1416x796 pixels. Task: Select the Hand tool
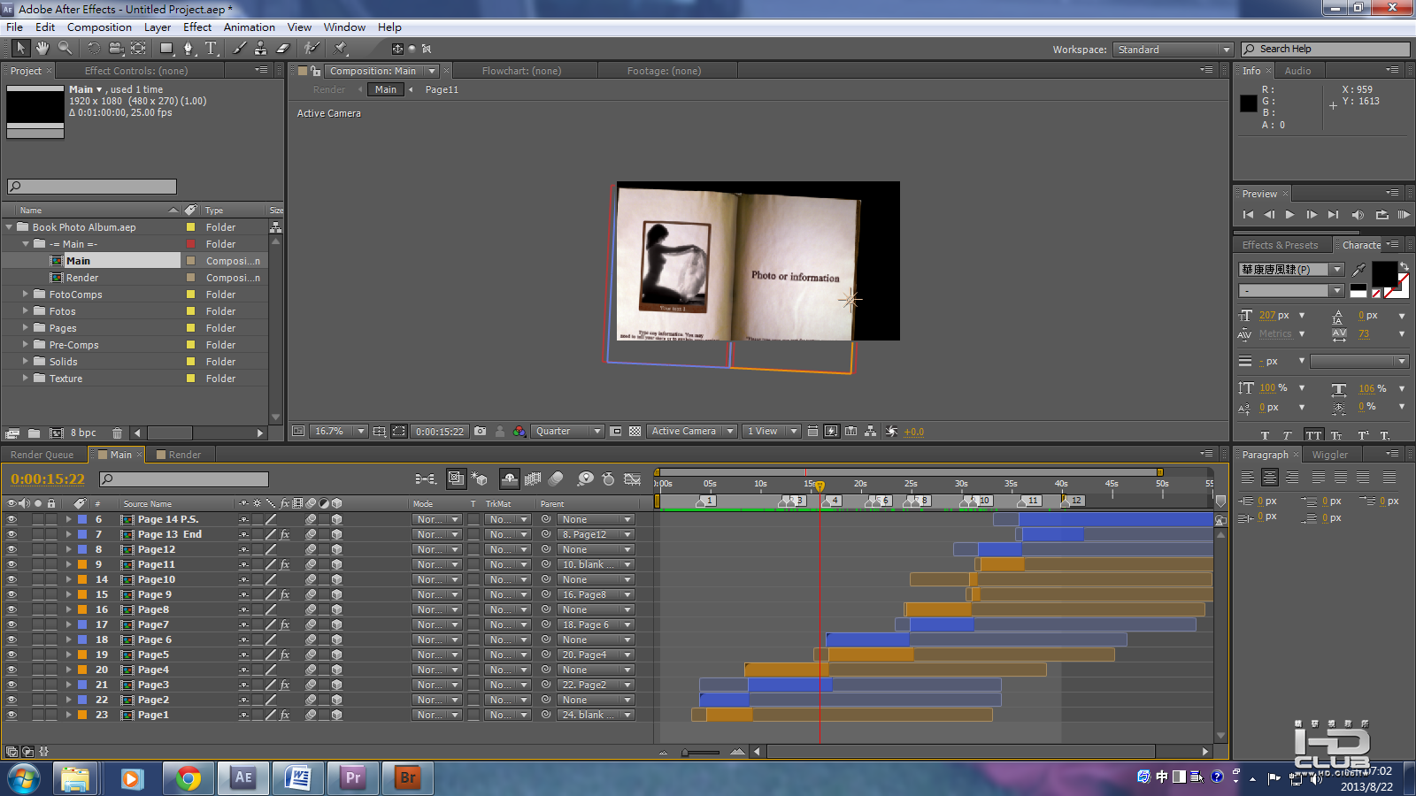coord(42,49)
